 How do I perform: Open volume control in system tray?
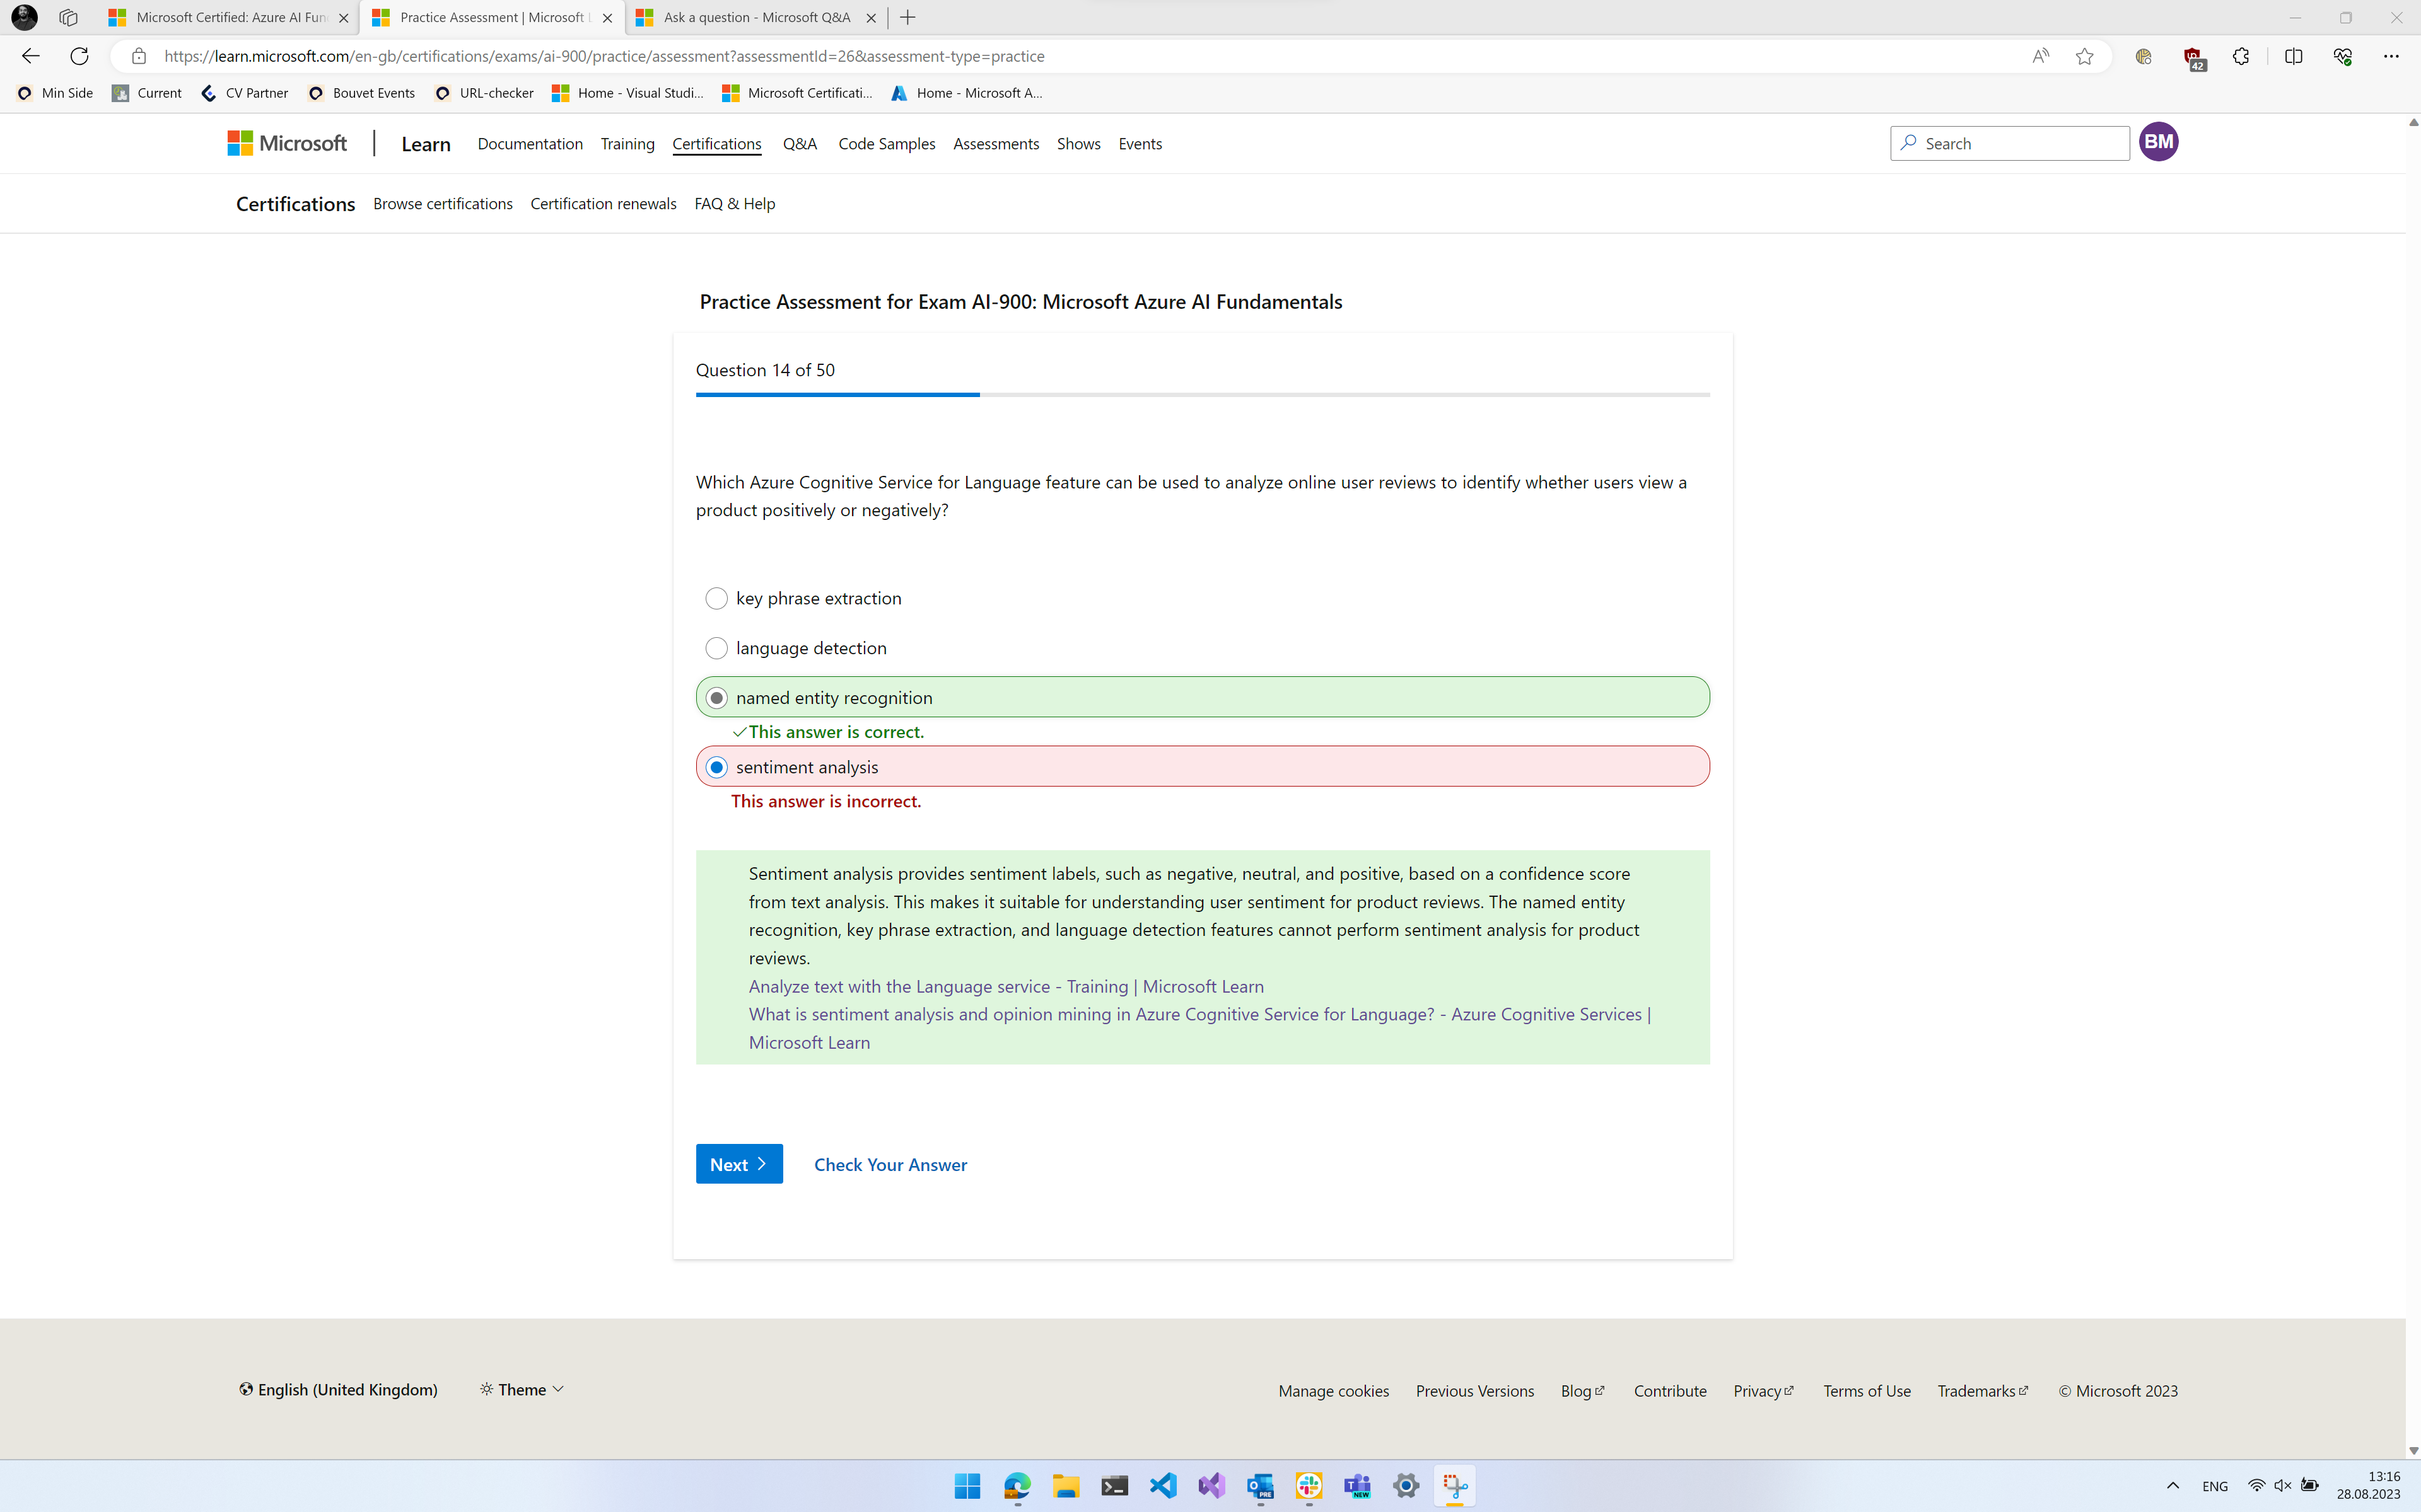(x=2283, y=1486)
